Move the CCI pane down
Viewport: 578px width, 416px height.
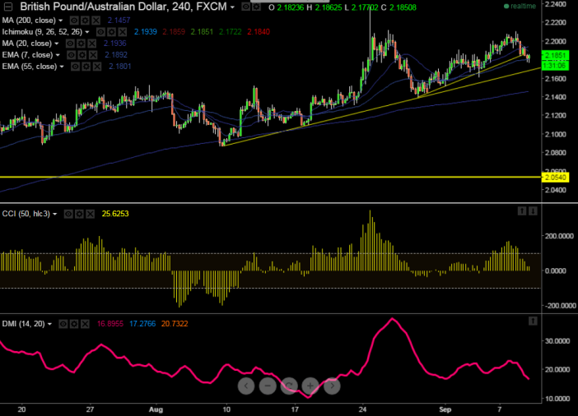pyautogui.click(x=533, y=211)
